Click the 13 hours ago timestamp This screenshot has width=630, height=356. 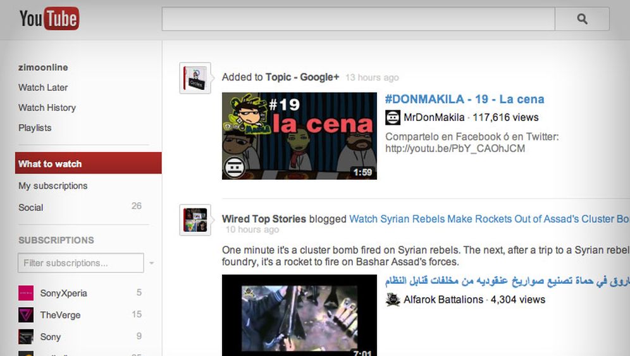pyautogui.click(x=372, y=78)
